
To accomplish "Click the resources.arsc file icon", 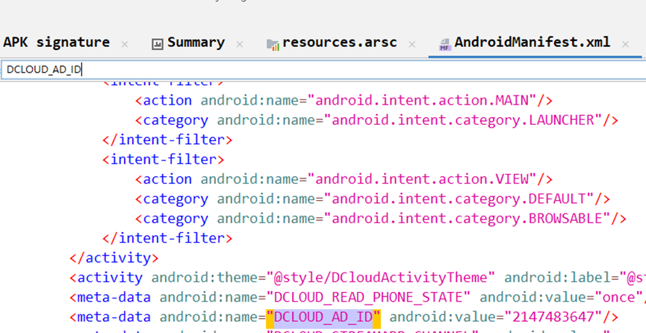I will click(x=273, y=44).
